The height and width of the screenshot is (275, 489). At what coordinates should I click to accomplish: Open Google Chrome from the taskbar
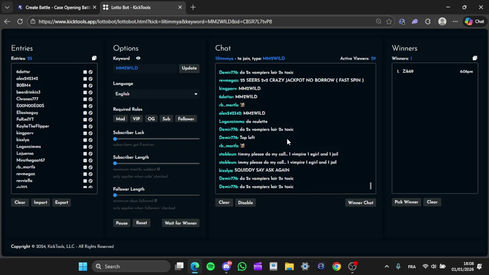click(337, 266)
